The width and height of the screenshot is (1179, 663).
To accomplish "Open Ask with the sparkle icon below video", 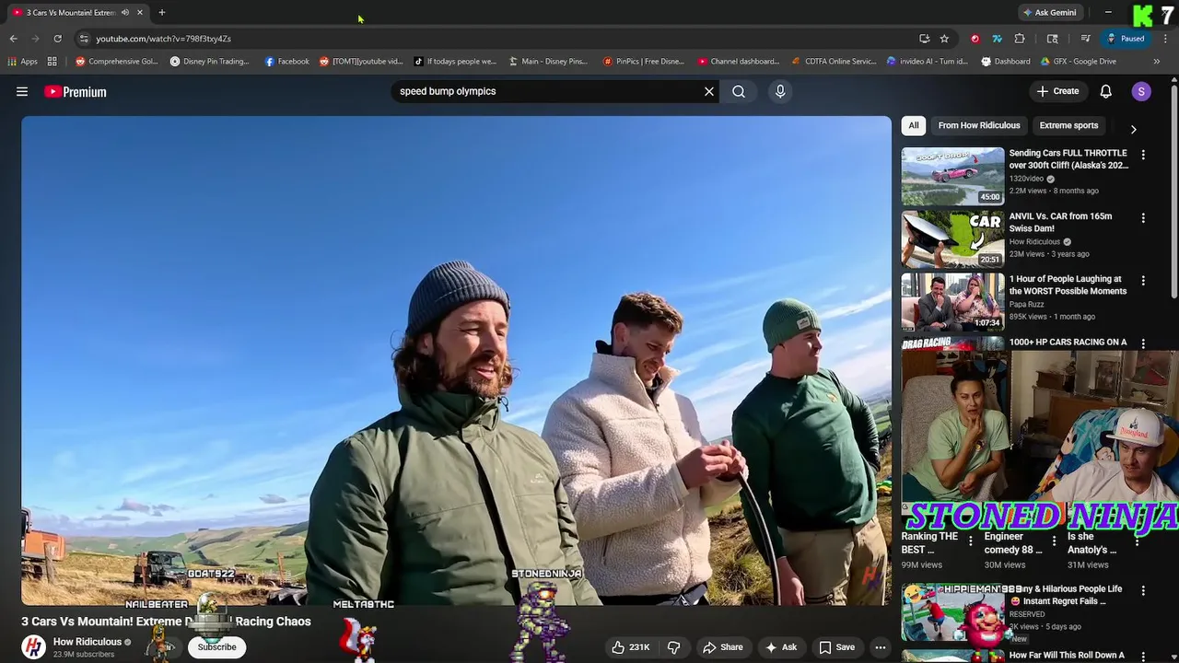I will pyautogui.click(x=780, y=647).
